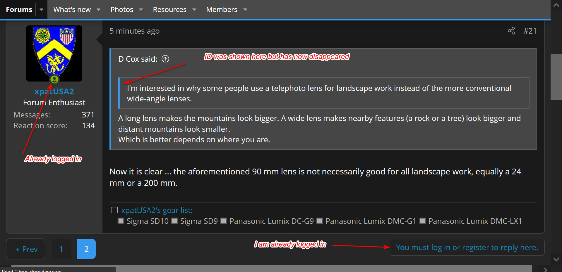The height and width of the screenshot is (272, 562).
Task: Expand the Photos menu dropdown arrow
Action: tap(141, 10)
